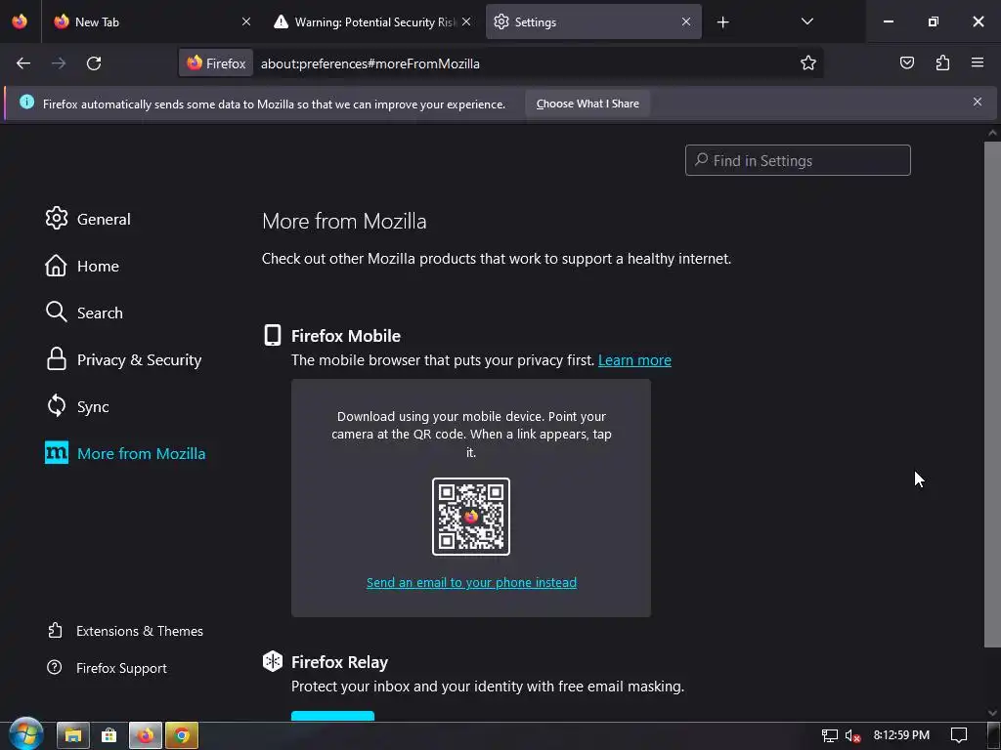
Task: Click the muted volume tray icon
Action: point(852,735)
